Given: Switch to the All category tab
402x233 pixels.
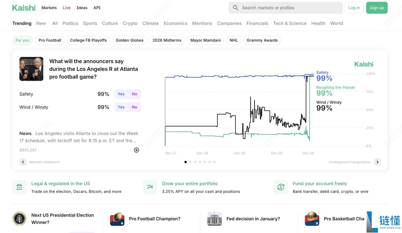Looking at the screenshot, I should pos(55,23).
